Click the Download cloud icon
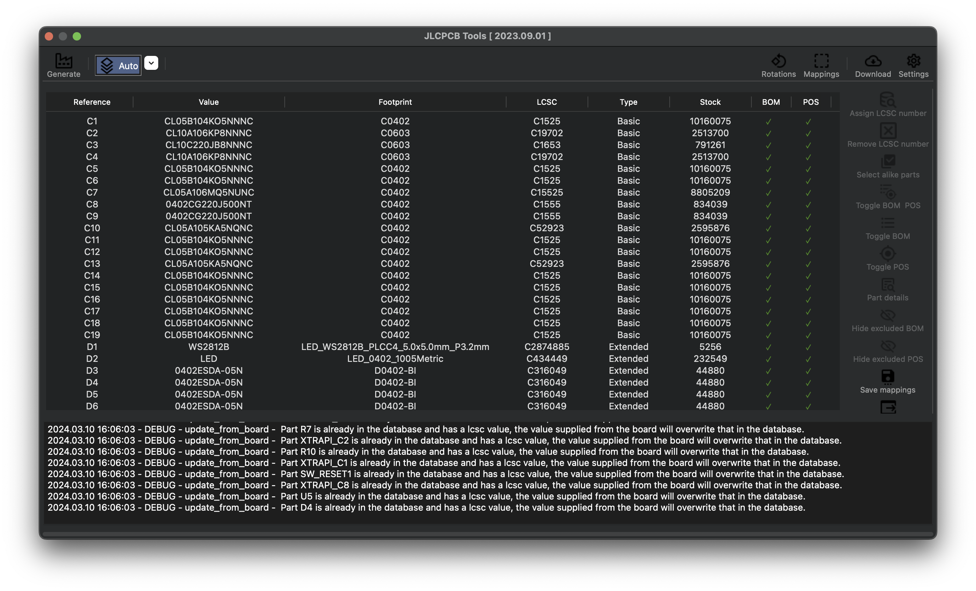The image size is (976, 591). tap(873, 61)
